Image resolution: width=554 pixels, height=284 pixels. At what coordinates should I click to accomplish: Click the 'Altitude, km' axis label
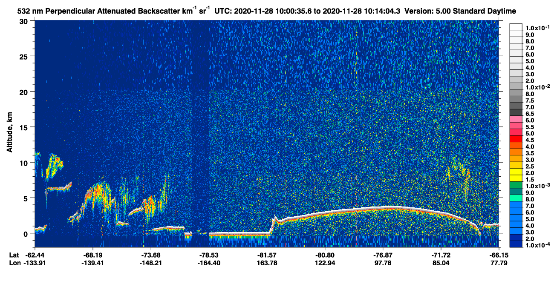coord(9,133)
